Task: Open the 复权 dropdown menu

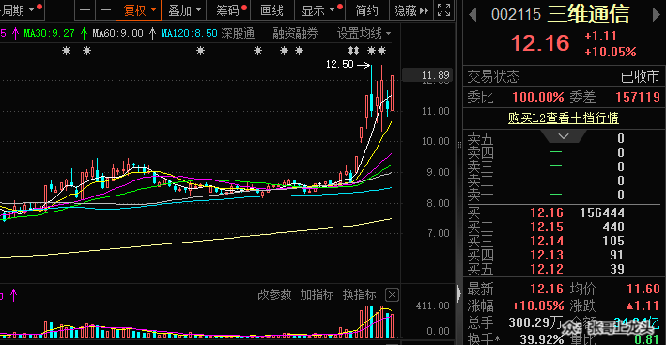Action: tap(139, 10)
